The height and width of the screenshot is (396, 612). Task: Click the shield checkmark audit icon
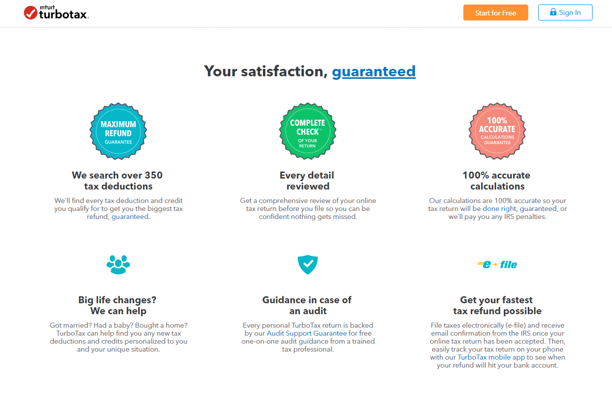click(x=308, y=264)
